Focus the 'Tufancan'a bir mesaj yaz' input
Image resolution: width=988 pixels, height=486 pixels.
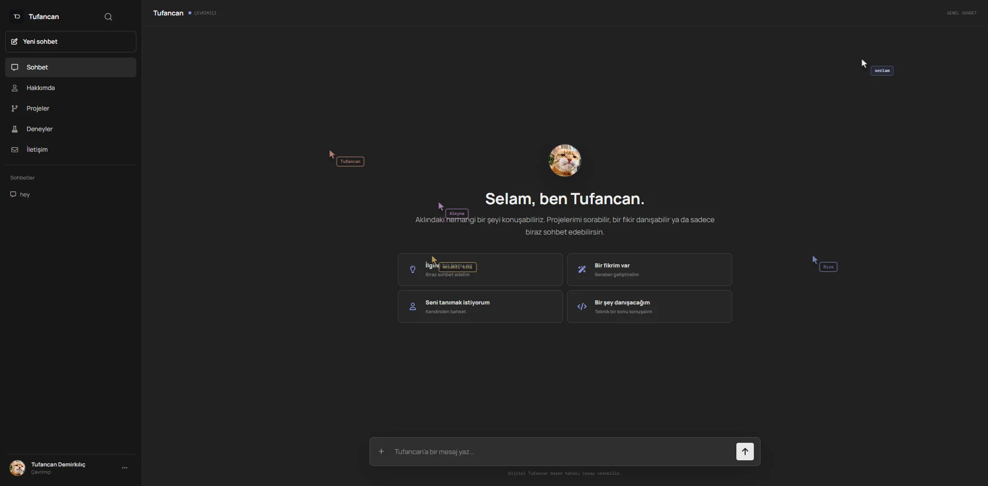(x=561, y=452)
